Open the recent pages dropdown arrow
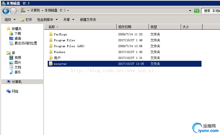Viewport: 220px width, 135px height. point(18,11)
